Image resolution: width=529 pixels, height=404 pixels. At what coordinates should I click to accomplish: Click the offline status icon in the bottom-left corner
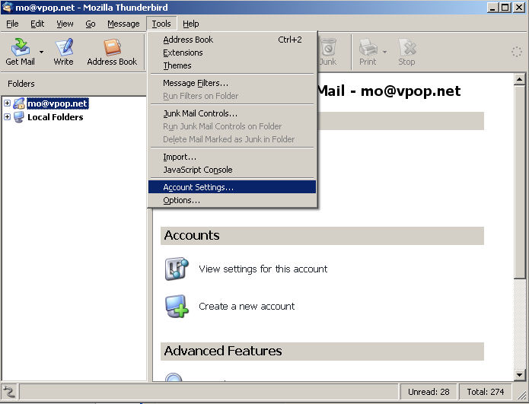[9, 392]
